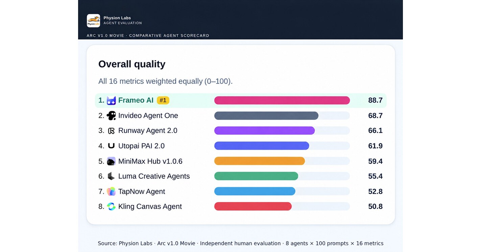Click the Runway Agent 2.0 label
Image resolution: width=481 pixels, height=252 pixels.
[x=148, y=131]
